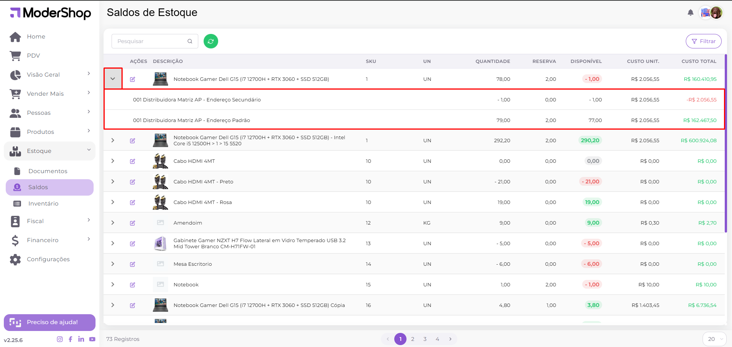The height and width of the screenshot is (347, 732).
Task: Expand the Notebook Gamer Dell G15 Cópia row
Action: pyautogui.click(x=113, y=305)
